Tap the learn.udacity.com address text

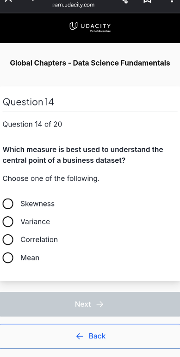click(x=73, y=5)
